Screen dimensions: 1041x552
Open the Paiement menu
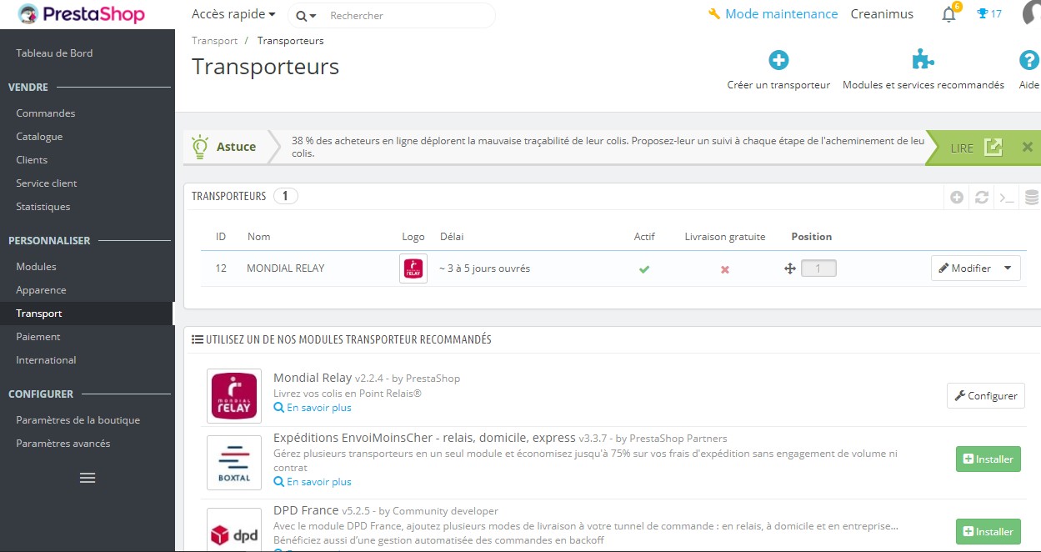click(38, 336)
